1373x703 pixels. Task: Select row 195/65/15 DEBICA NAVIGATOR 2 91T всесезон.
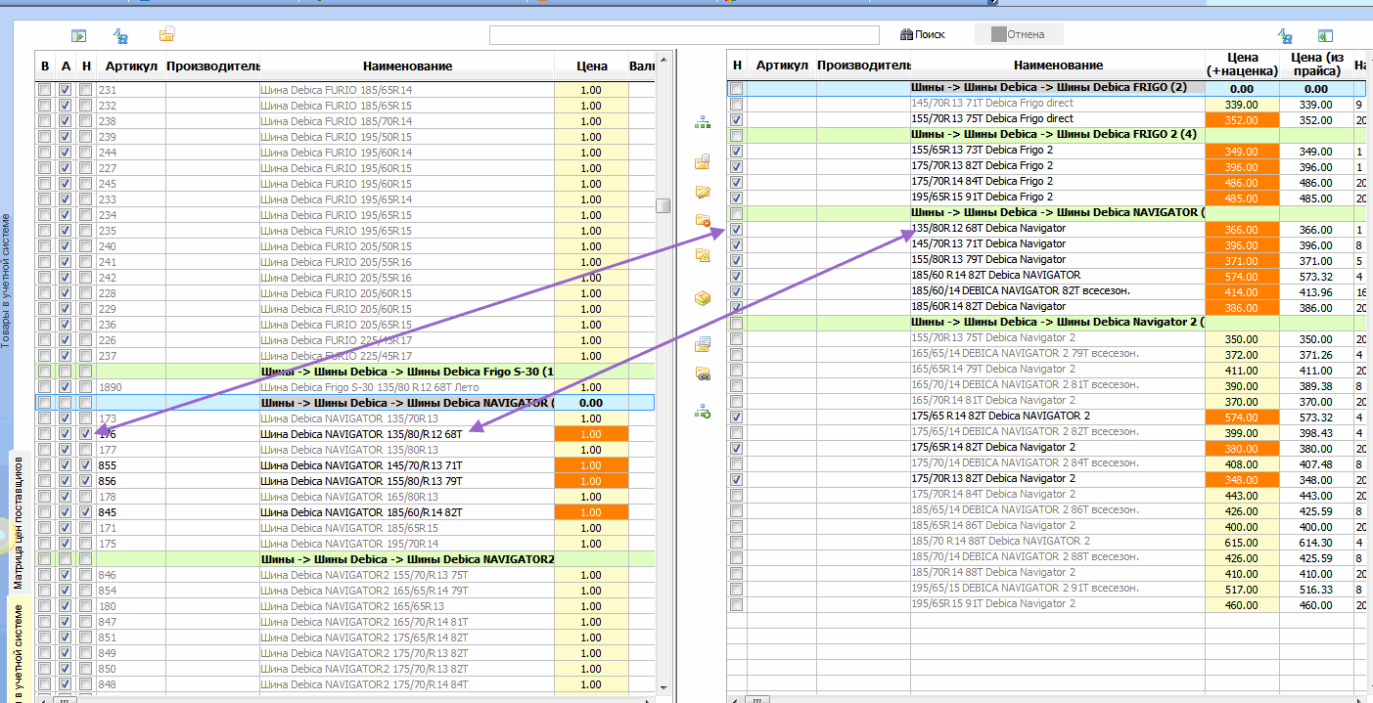tap(1046, 589)
